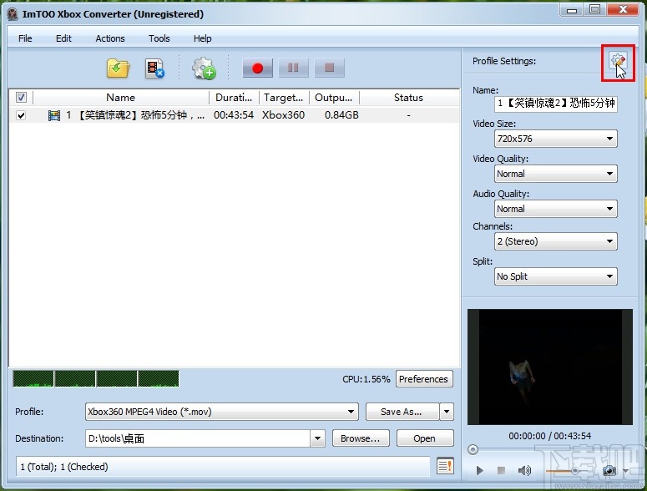
Task: Open advanced profile settings pencil icon
Action: coord(618,62)
